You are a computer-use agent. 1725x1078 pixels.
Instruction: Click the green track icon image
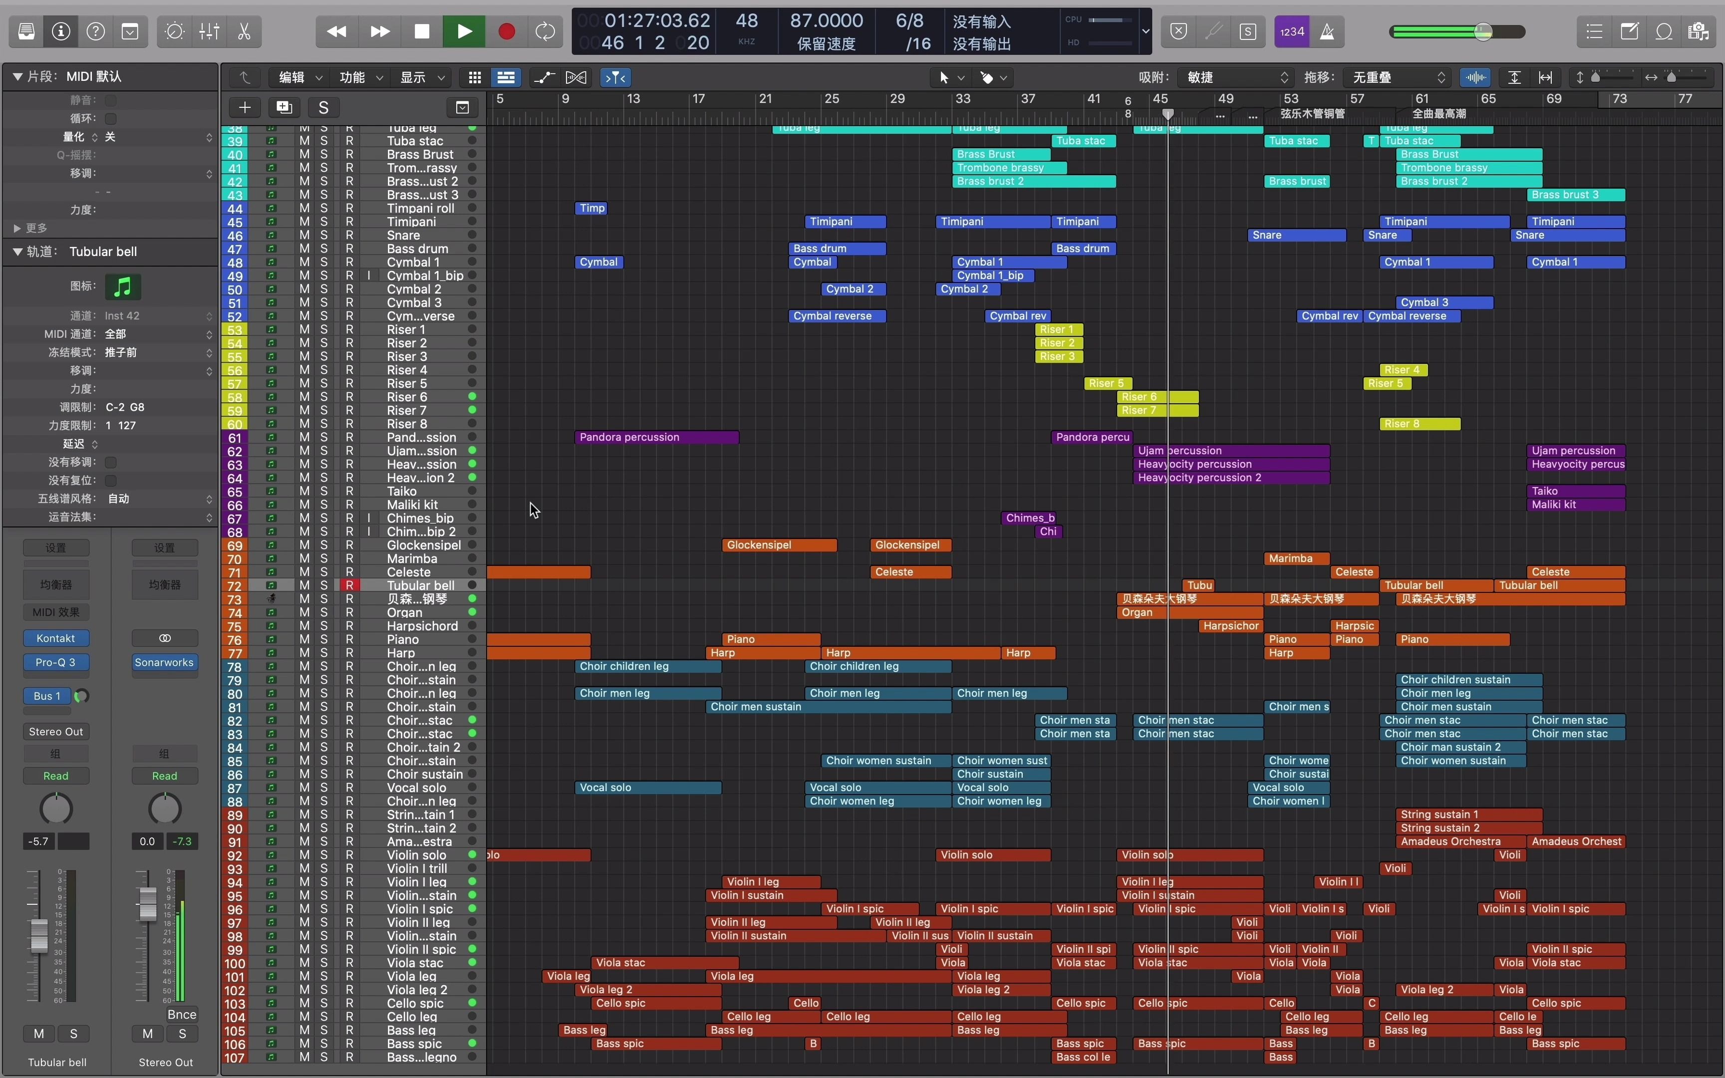(x=123, y=286)
